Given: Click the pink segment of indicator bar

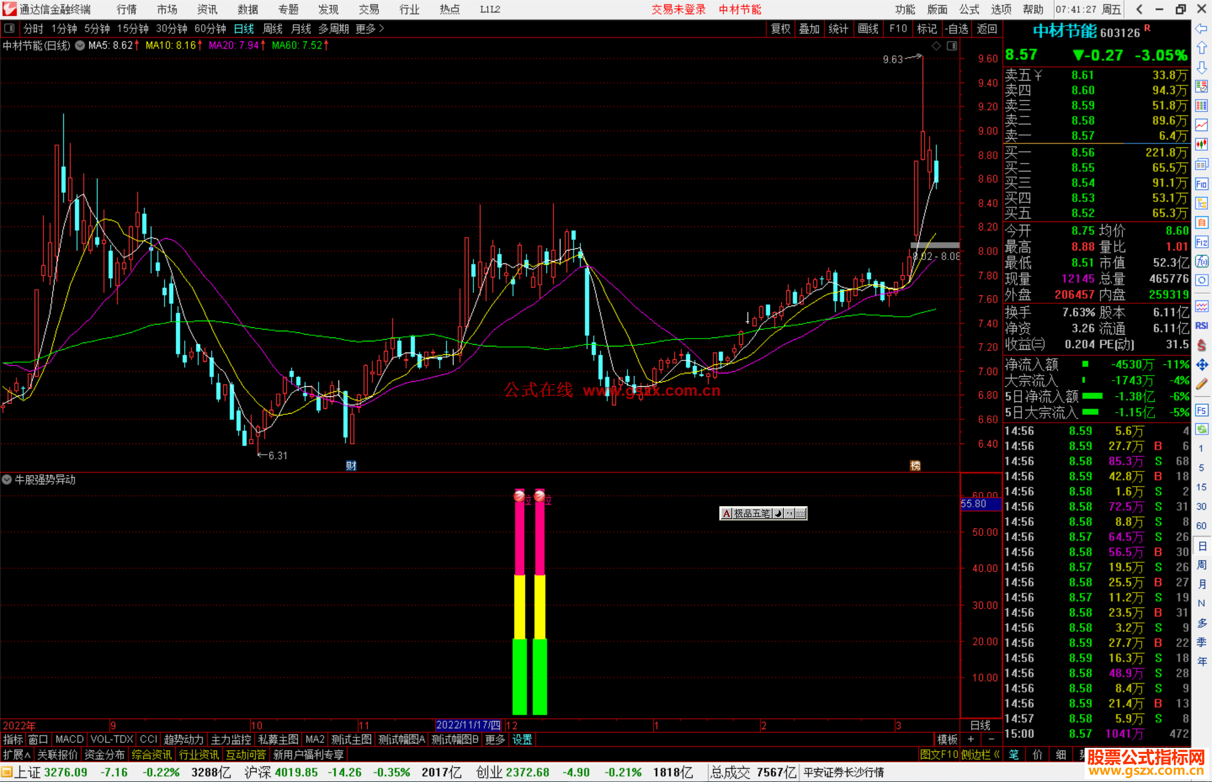Looking at the screenshot, I should pos(520,538).
